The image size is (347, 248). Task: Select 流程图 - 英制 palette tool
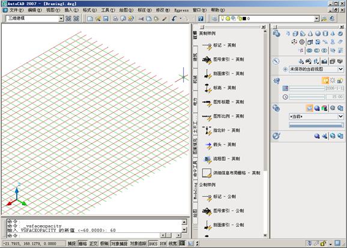(221, 159)
